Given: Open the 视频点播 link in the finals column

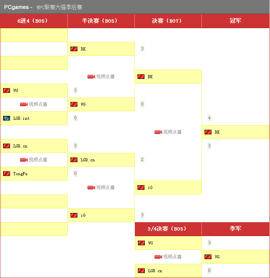Looking at the screenshot, I should 172,132.
